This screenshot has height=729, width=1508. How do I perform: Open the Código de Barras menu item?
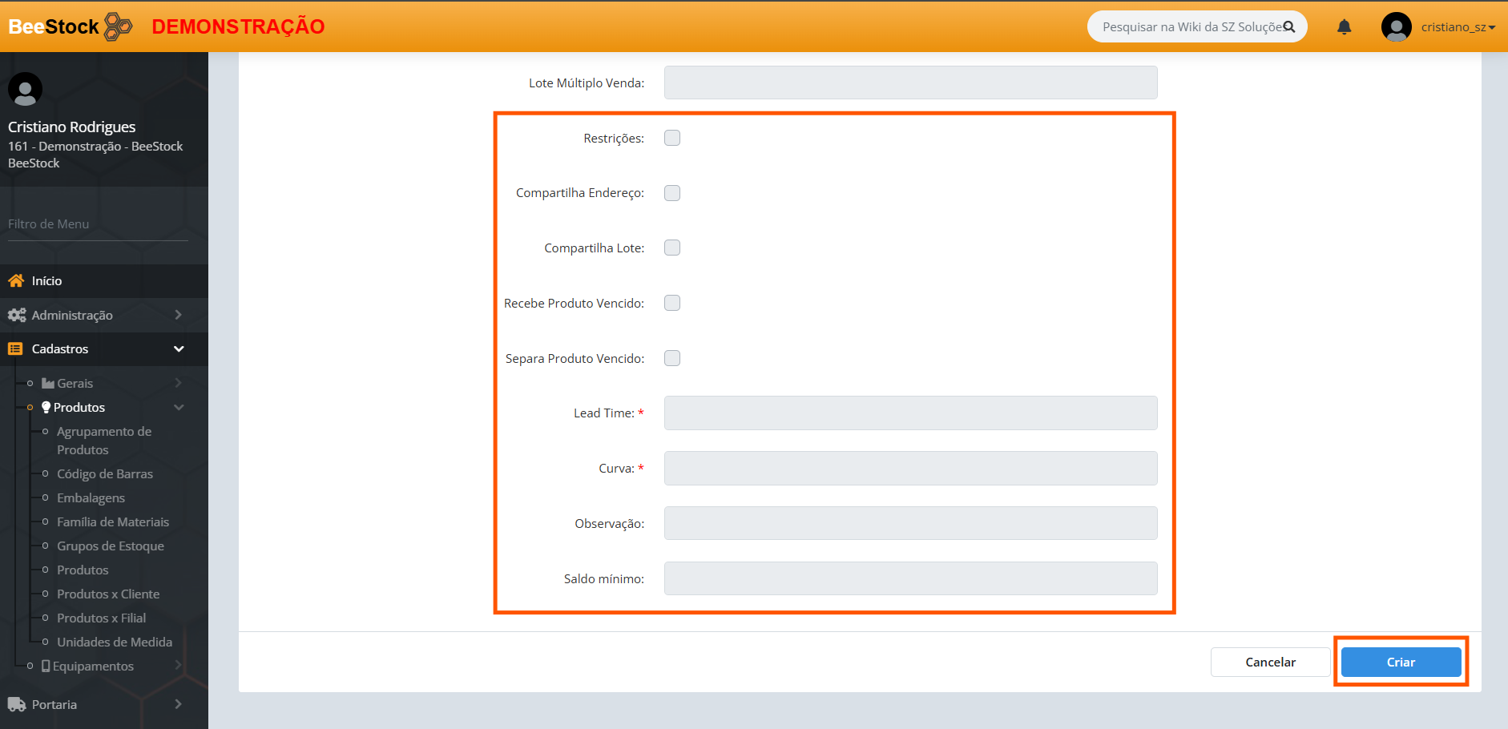(105, 473)
